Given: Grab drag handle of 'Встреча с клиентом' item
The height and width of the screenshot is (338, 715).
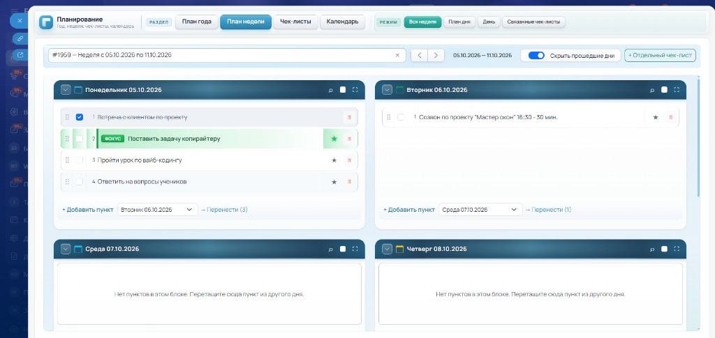Looking at the screenshot, I should pos(67,117).
